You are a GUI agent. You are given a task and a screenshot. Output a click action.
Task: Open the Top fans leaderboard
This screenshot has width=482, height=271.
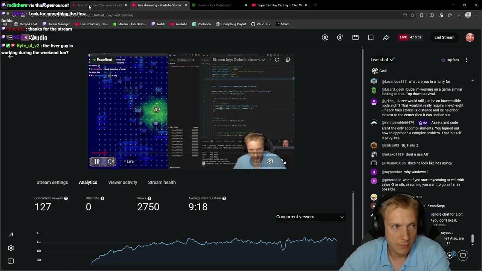click(x=450, y=60)
